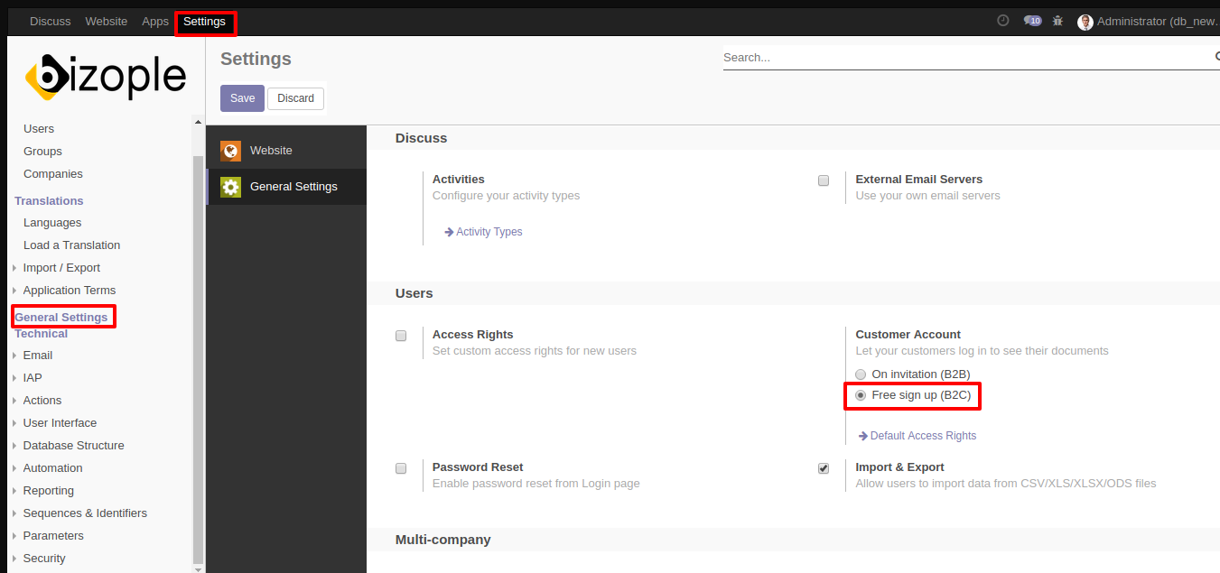
Task: Open General Settings in the left sidebar
Action: pos(61,318)
